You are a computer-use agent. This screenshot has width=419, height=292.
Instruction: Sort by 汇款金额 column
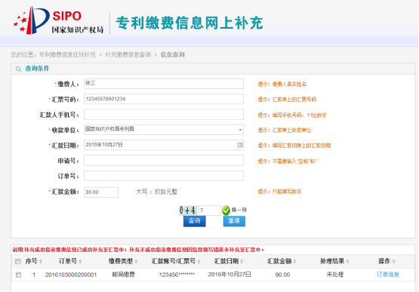282,261
